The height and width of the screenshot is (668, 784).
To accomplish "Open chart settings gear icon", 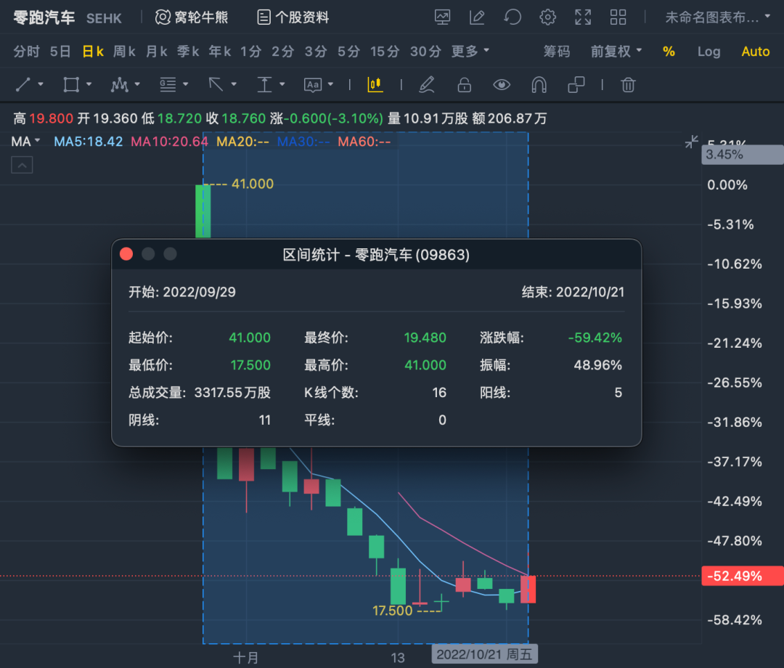I will [x=548, y=17].
